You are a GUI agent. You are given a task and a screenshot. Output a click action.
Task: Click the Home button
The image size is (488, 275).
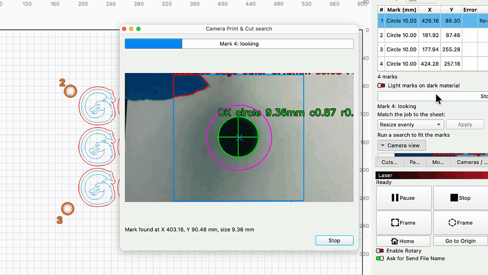point(403,241)
